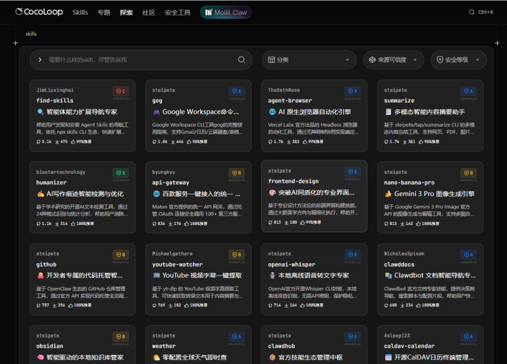Switch to the 社区 nav tab
This screenshot has height=364, width=507.
tap(148, 12)
